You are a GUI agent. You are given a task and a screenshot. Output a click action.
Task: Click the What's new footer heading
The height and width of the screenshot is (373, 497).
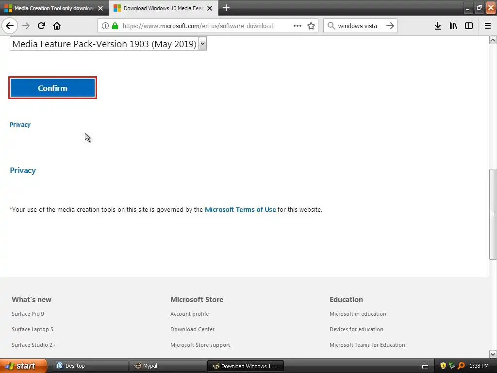(32, 299)
